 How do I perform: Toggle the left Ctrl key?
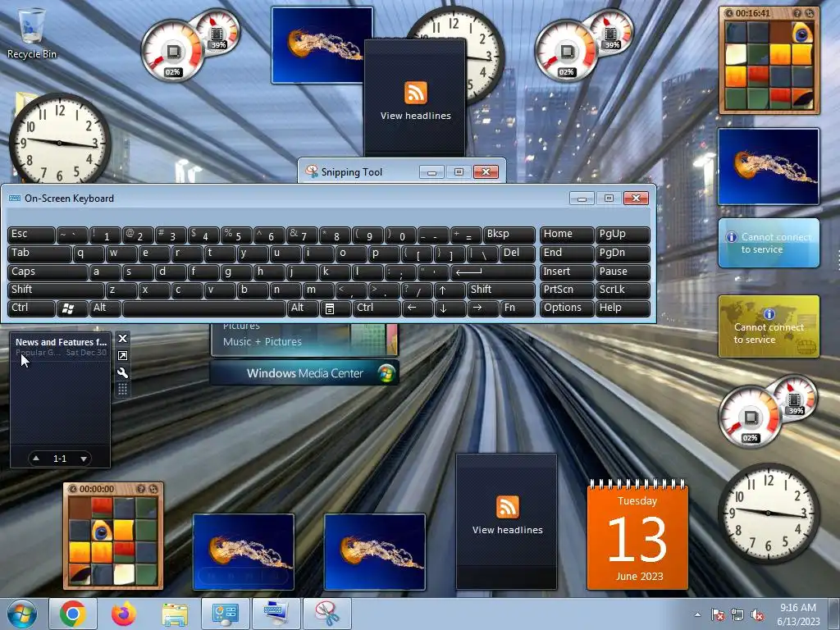(31, 308)
